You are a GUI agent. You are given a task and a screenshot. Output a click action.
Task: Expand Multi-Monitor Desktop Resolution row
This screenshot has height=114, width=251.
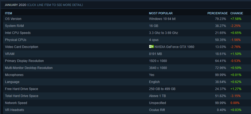click(29, 68)
